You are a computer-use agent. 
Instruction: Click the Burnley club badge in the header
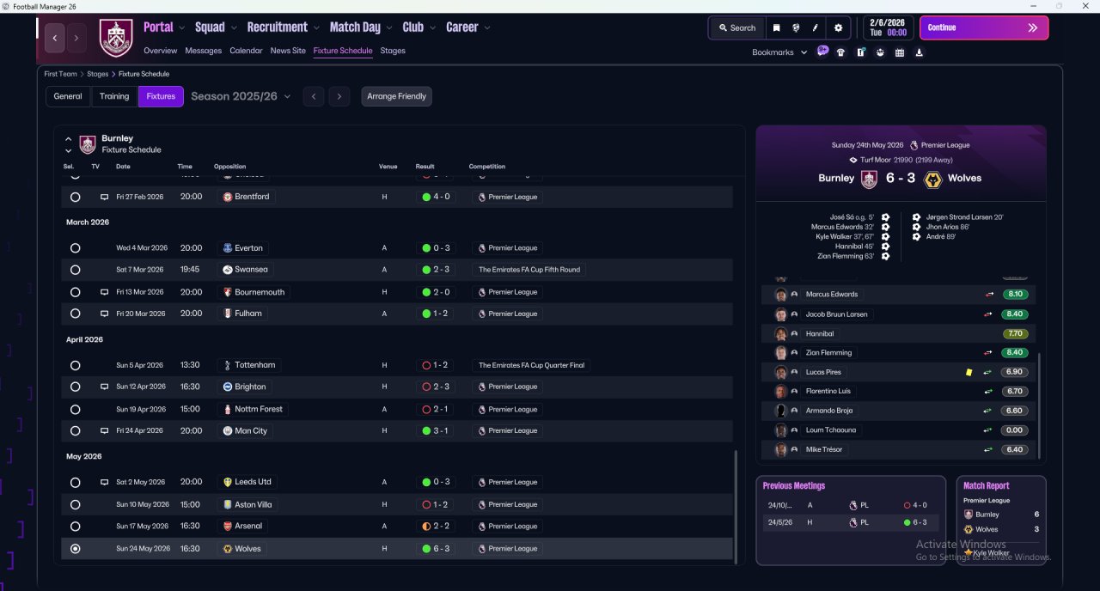[116, 38]
